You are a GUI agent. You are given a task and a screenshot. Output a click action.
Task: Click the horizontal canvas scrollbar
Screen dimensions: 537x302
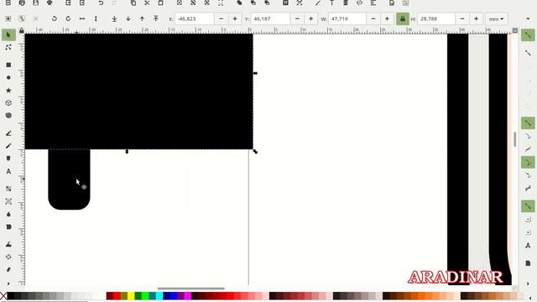tap(190, 289)
